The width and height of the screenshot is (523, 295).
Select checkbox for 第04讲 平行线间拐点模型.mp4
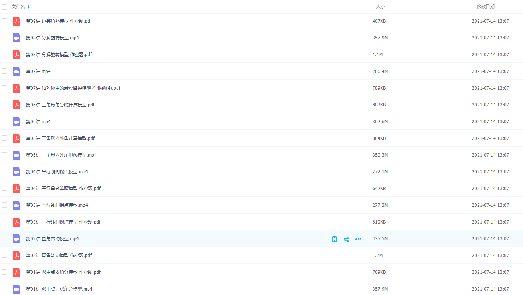[x=4, y=171]
